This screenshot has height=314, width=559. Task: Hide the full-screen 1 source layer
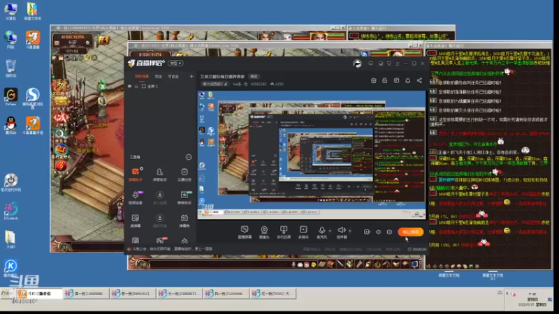130,86
